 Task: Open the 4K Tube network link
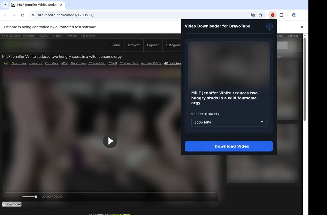[x=57, y=36]
